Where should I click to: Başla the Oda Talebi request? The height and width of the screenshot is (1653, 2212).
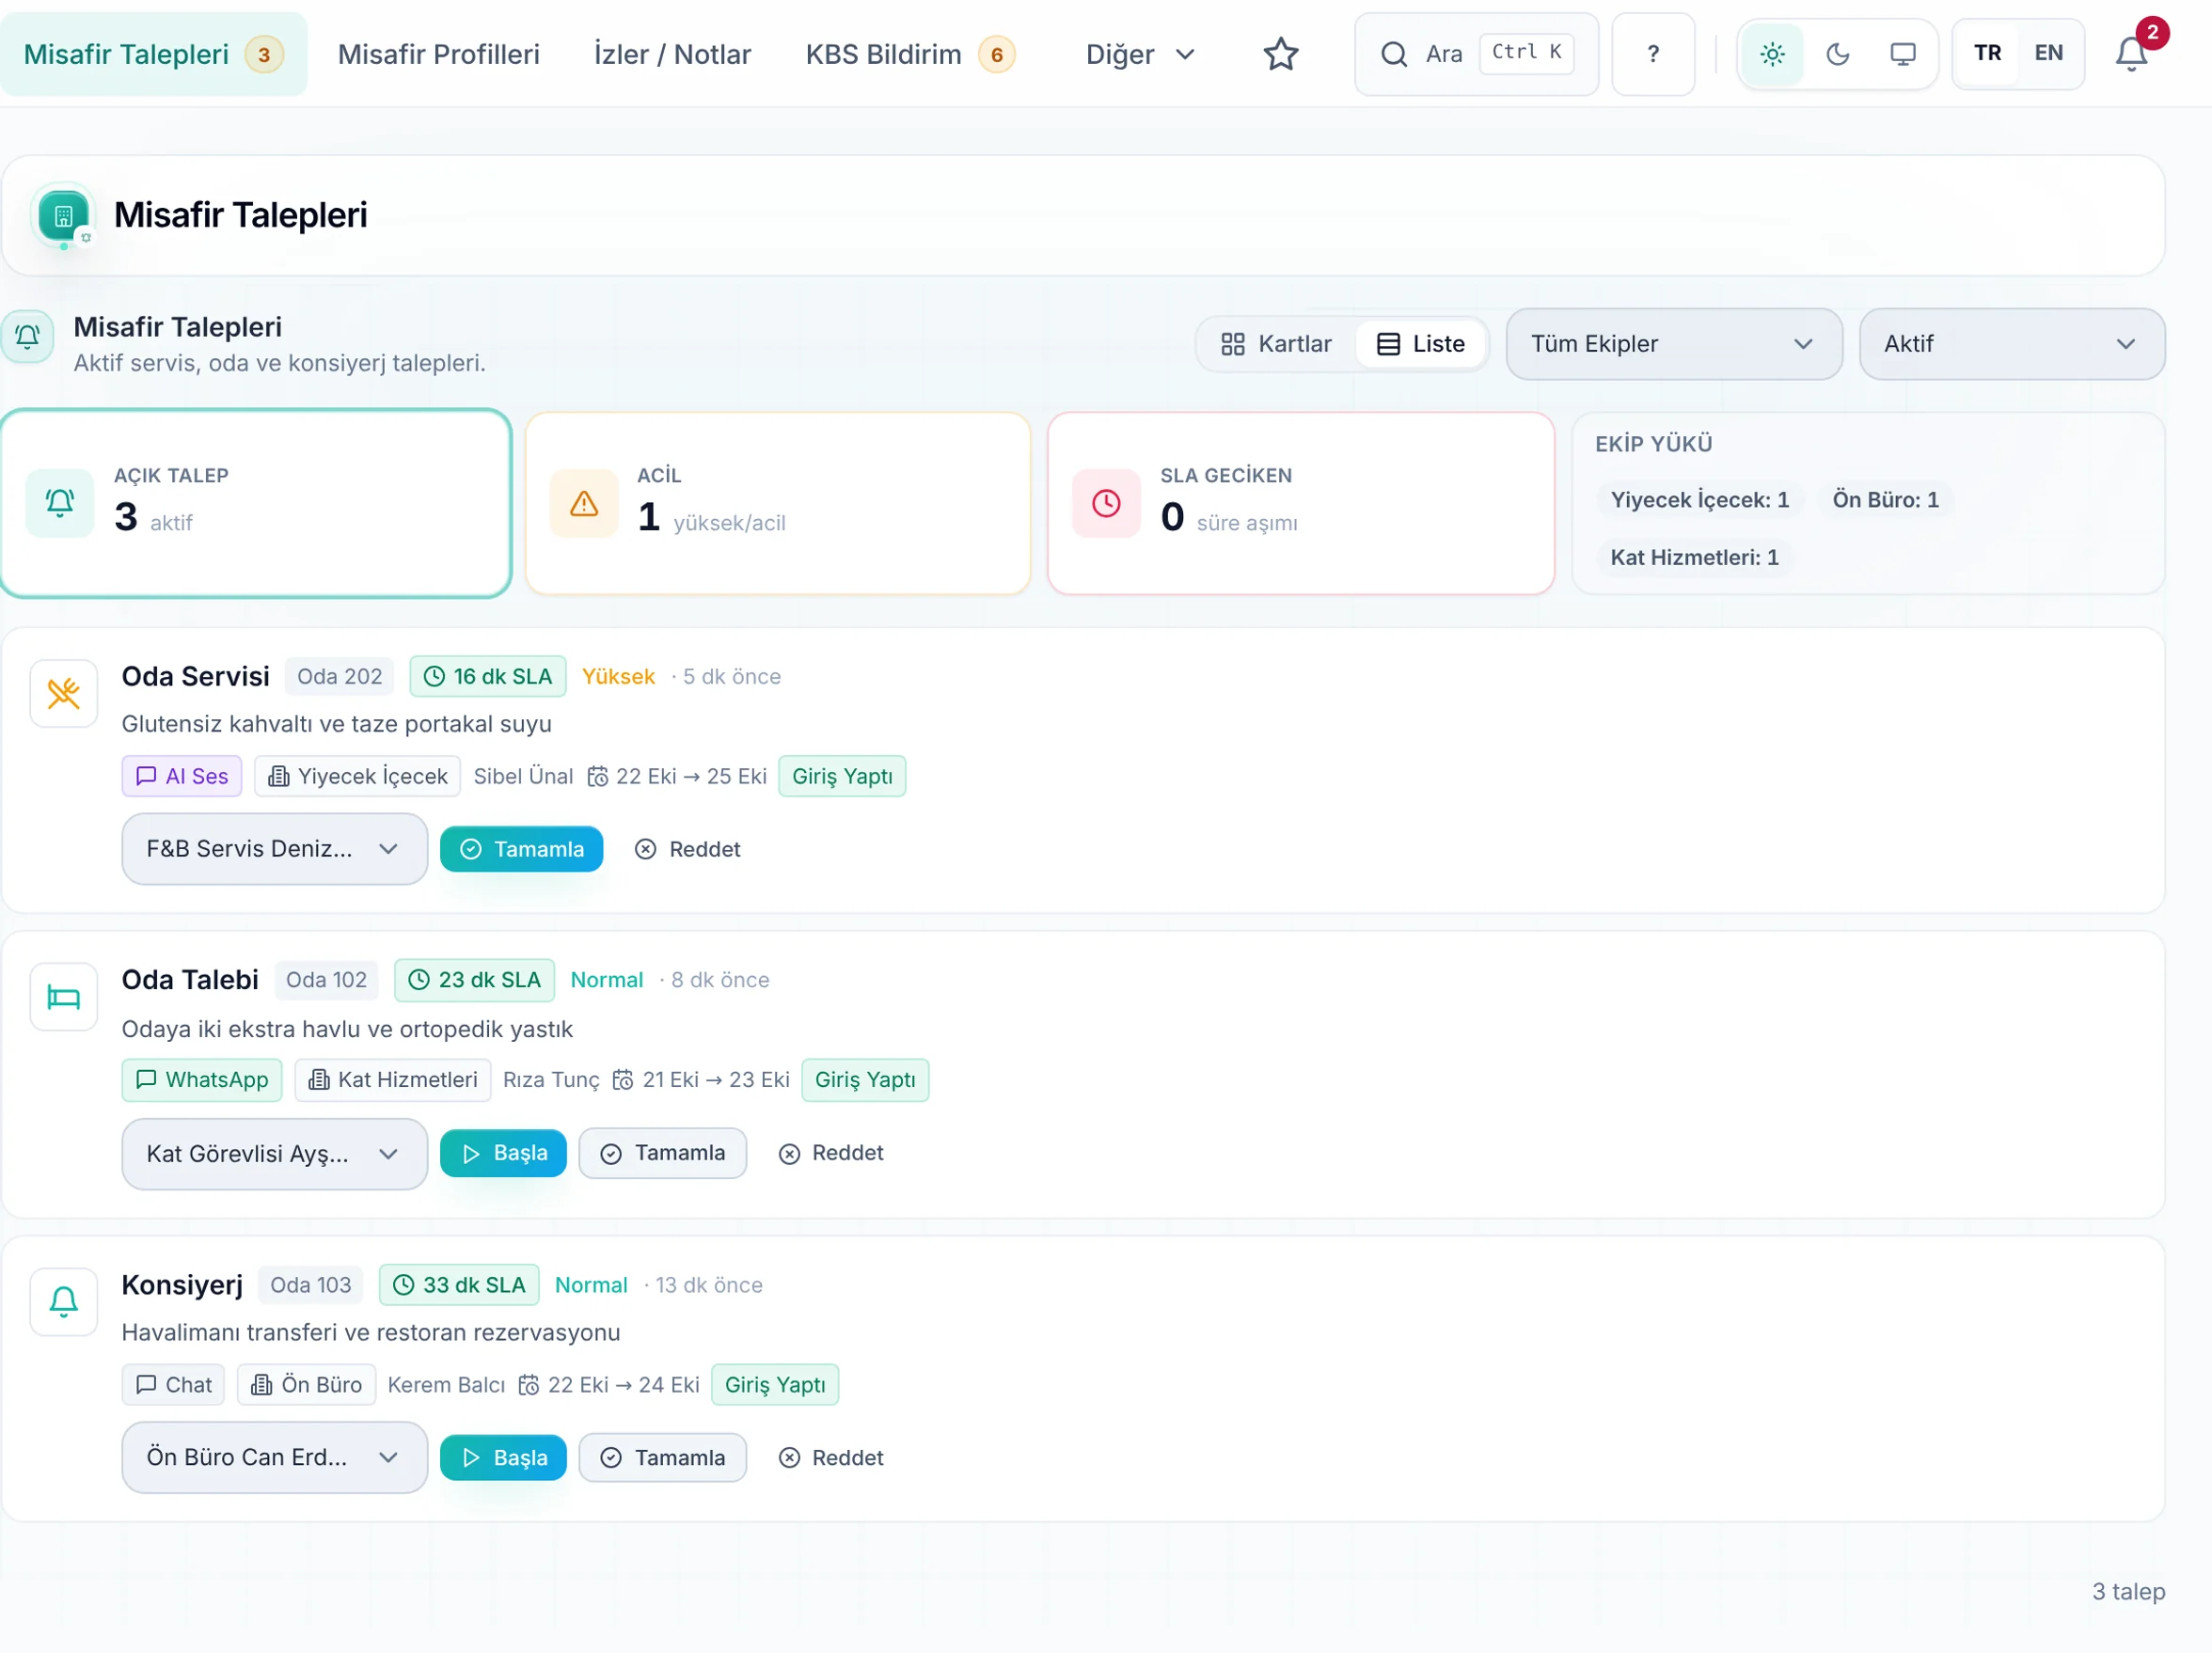pos(503,1154)
